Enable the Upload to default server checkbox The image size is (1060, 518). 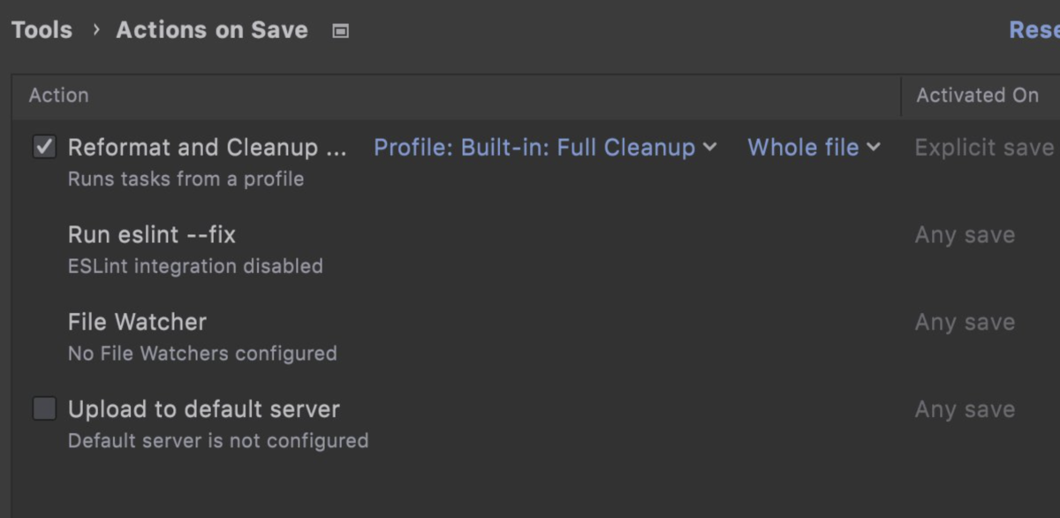click(x=44, y=408)
